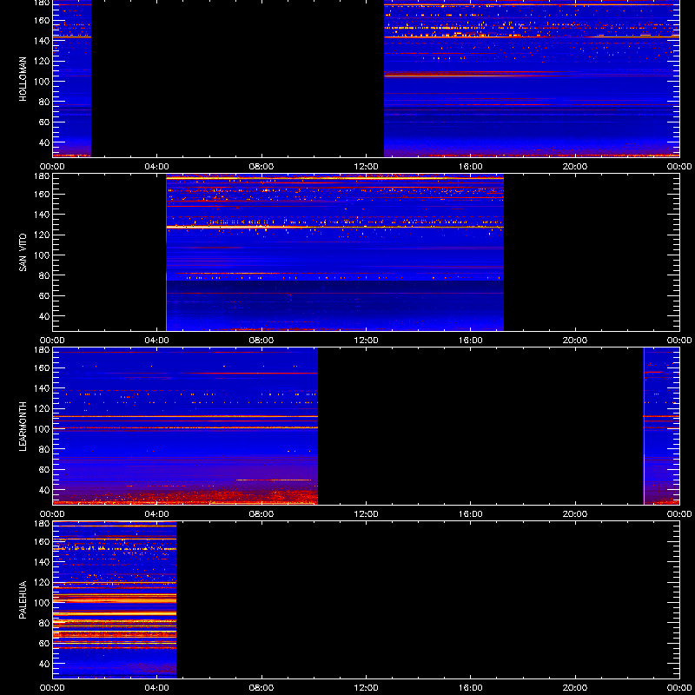Select 20:00 time label under Holloman plot
This screenshot has height=695, width=695.
[575, 167]
